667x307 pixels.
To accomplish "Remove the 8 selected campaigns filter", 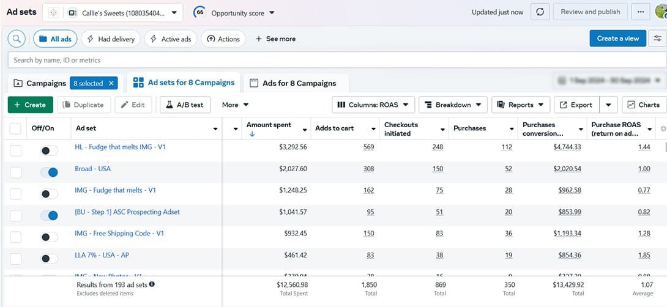I will pos(111,83).
